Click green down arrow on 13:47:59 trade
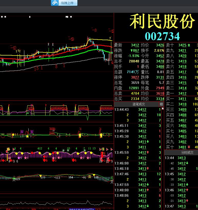 pos(148,184)
